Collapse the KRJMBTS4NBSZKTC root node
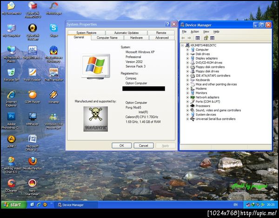The height and width of the screenshot is (218, 279). click(x=182, y=46)
